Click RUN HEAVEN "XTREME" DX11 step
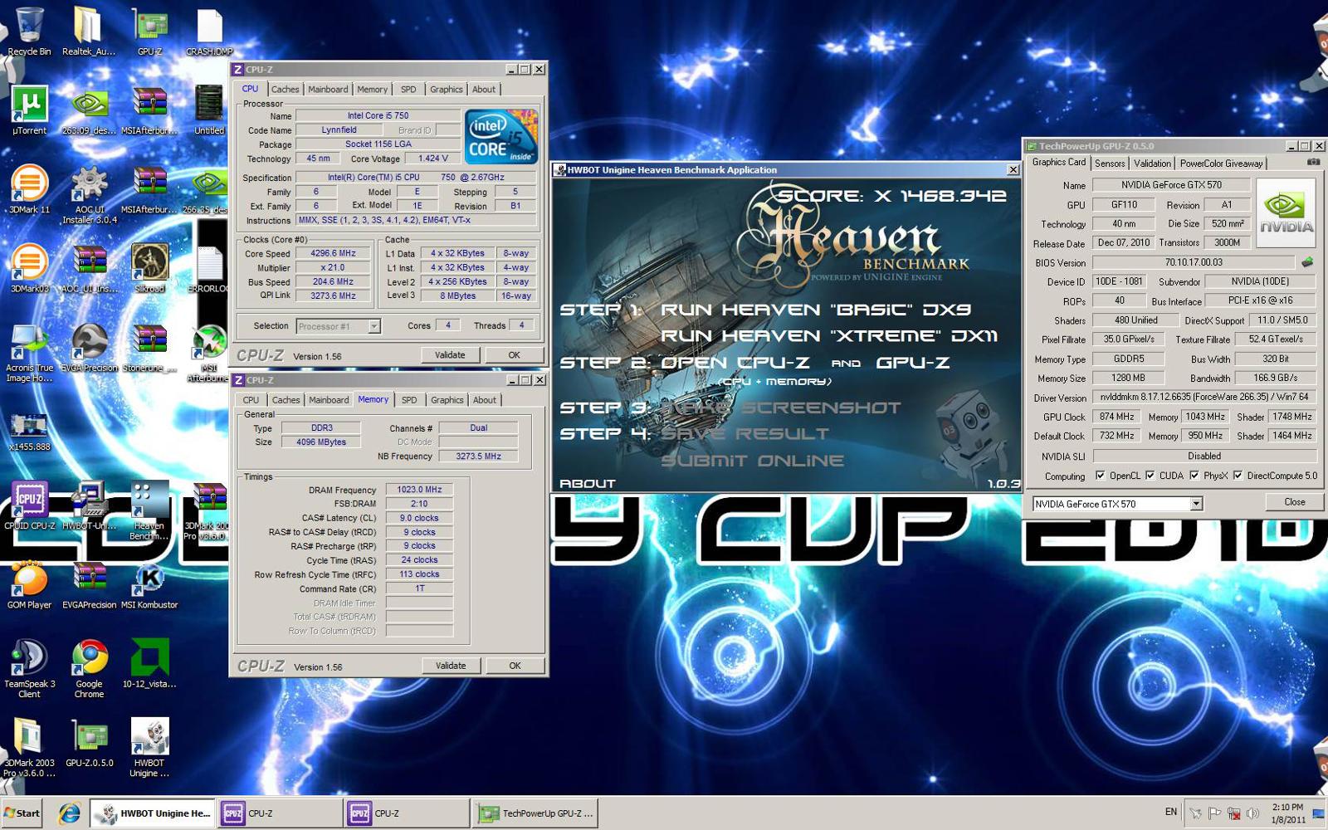 [829, 336]
